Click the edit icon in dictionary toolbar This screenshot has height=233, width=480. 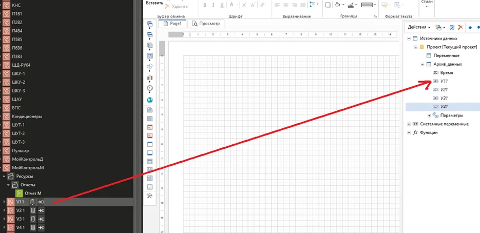point(452,27)
